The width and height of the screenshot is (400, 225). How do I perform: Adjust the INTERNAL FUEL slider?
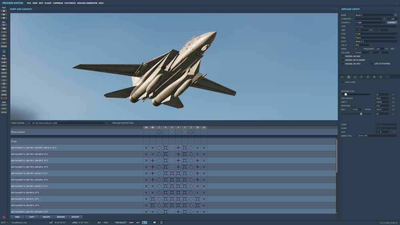356,94
